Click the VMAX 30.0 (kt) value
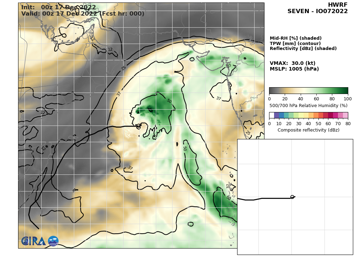This screenshot has height=256, width=355. [293, 63]
